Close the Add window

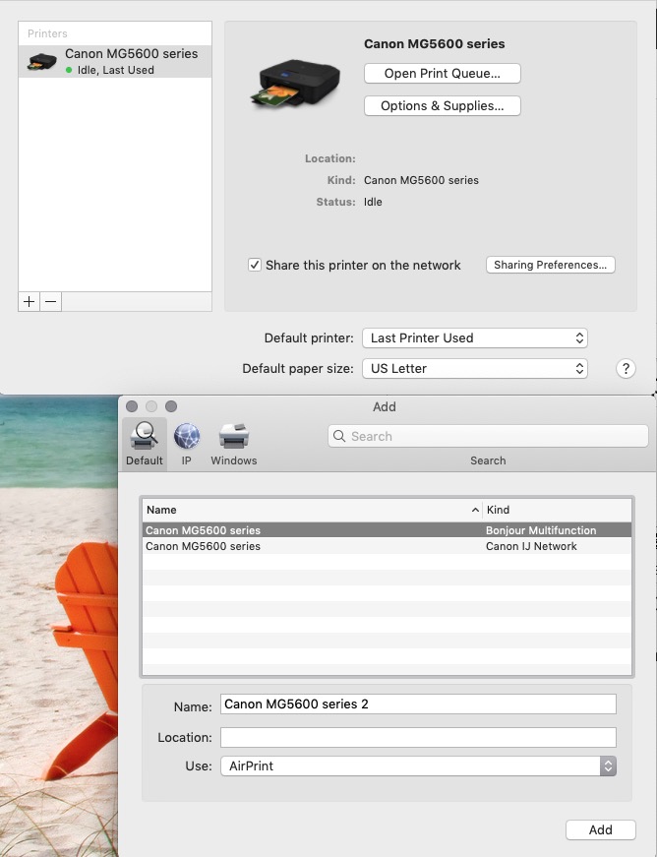[x=132, y=406]
